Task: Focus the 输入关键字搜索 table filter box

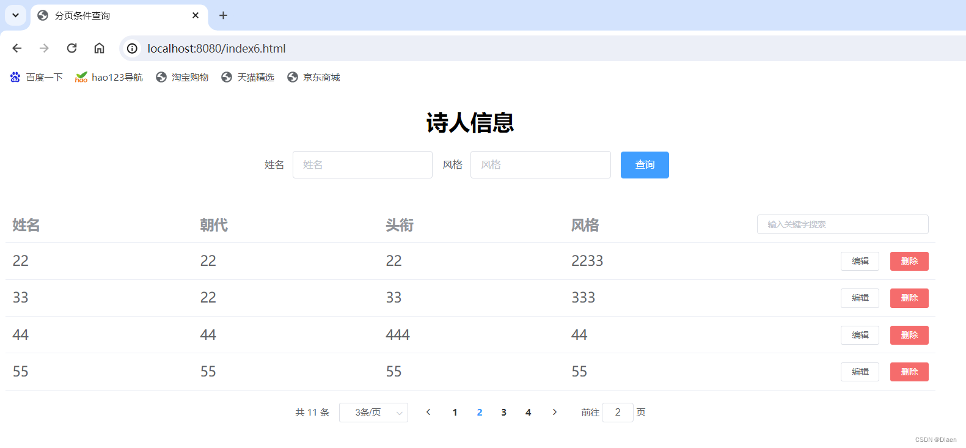Action: (843, 224)
